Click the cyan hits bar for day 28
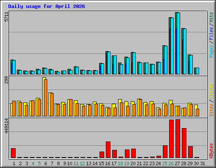 point(185,51)
